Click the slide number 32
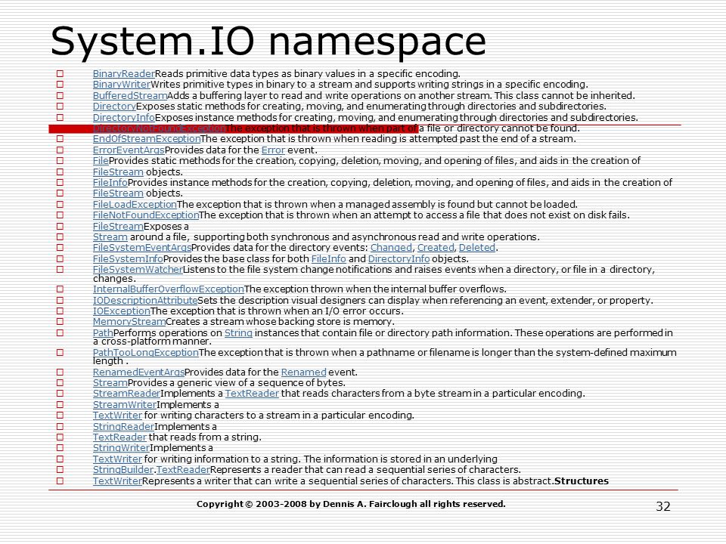Screen dimensions: 726x544 (663, 506)
